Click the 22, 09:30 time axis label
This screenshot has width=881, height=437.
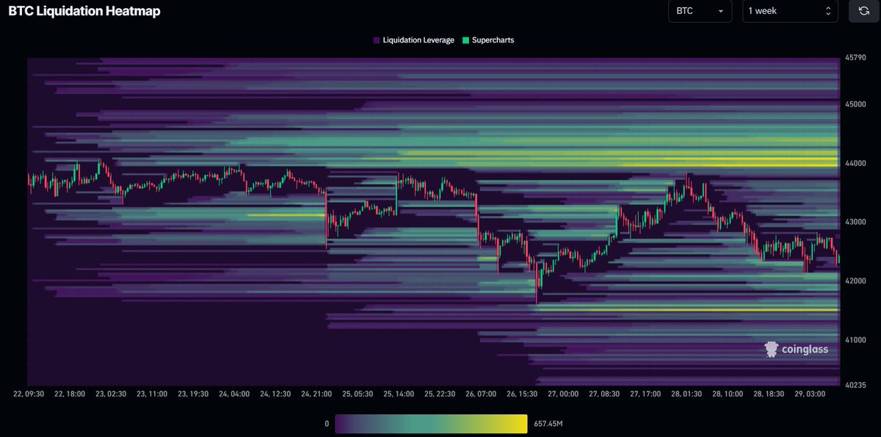(28, 394)
